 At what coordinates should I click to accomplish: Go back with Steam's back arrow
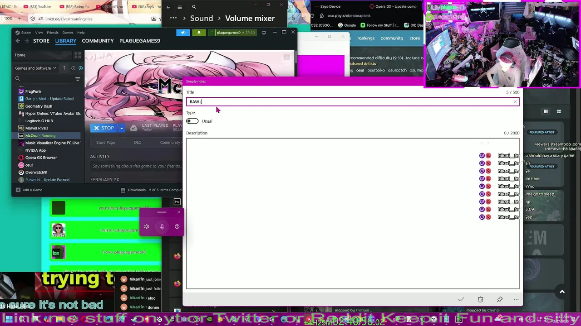point(18,41)
